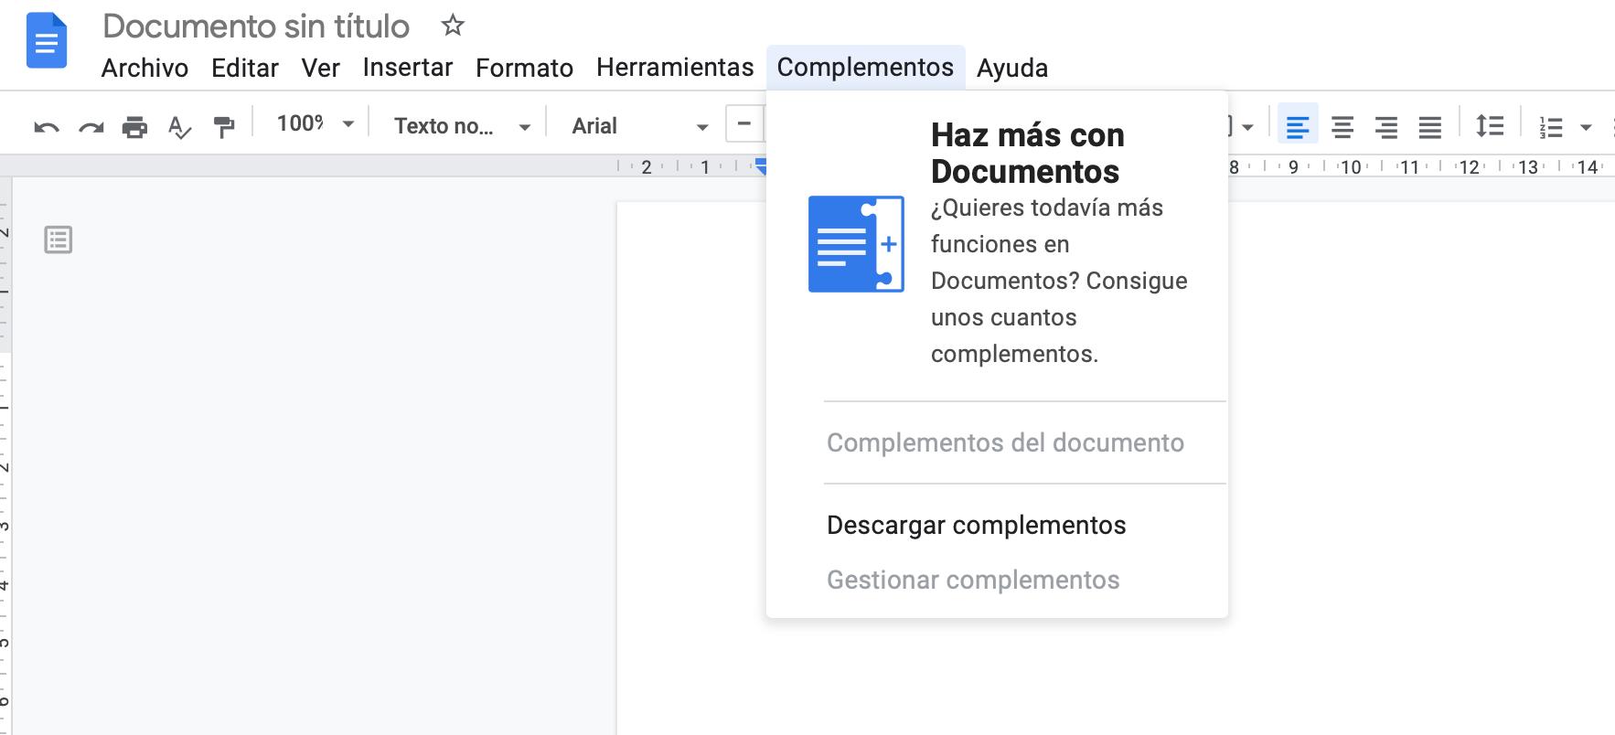Toggle left text alignment
The image size is (1615, 735).
point(1297,126)
